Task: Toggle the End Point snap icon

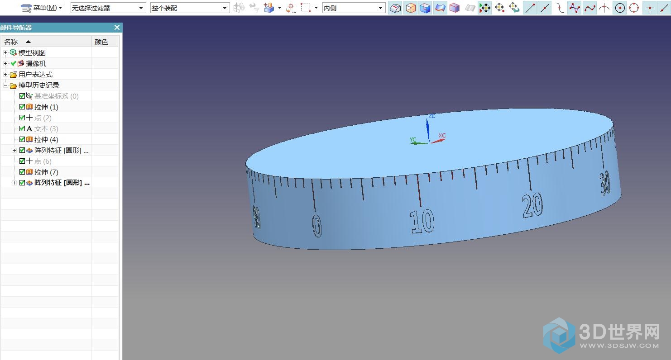Action: [530, 8]
